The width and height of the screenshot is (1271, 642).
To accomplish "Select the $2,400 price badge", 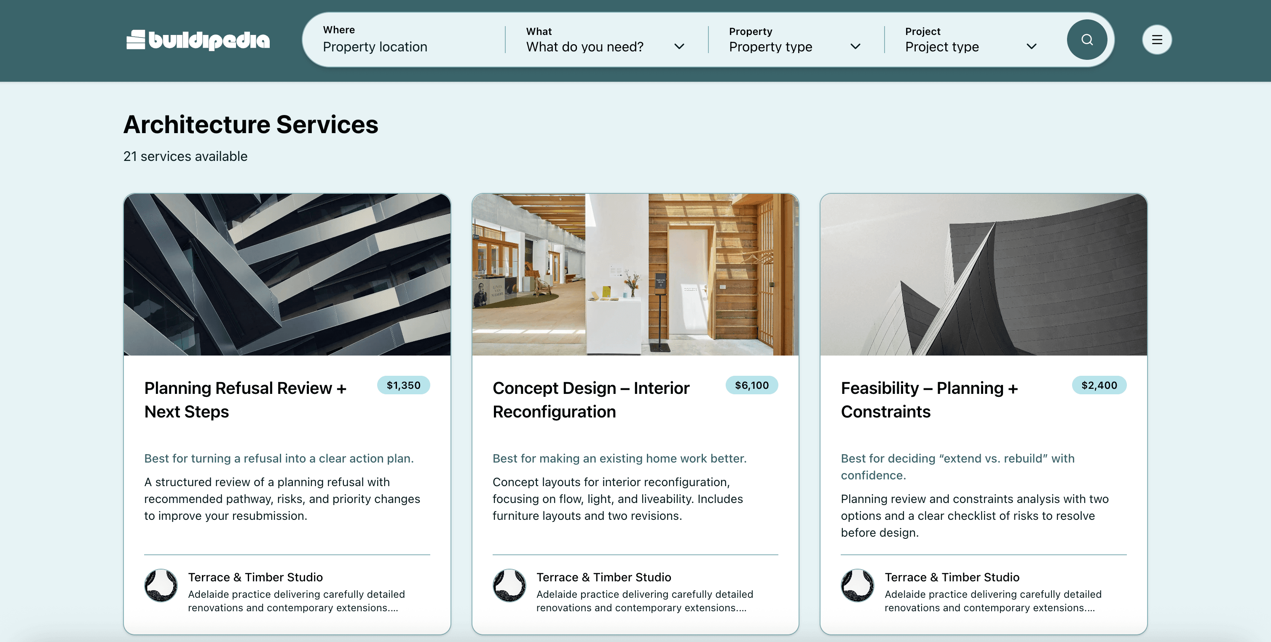I will click(x=1098, y=385).
